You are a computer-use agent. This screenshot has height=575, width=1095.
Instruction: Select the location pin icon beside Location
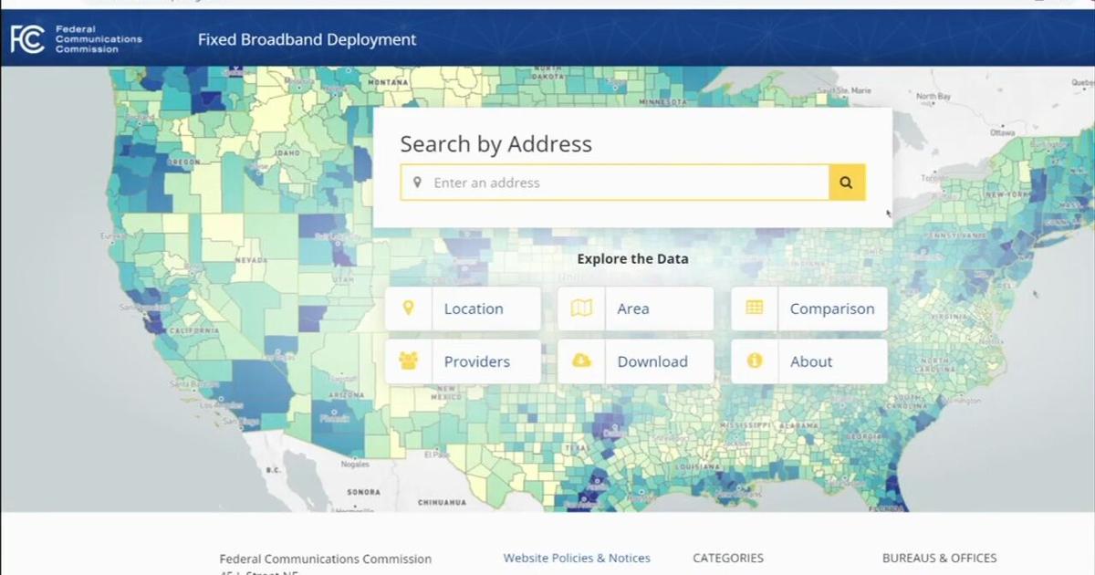coord(409,308)
